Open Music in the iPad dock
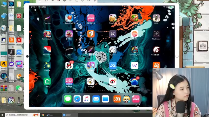Viewport: 209px width, 117px height. 86,99
